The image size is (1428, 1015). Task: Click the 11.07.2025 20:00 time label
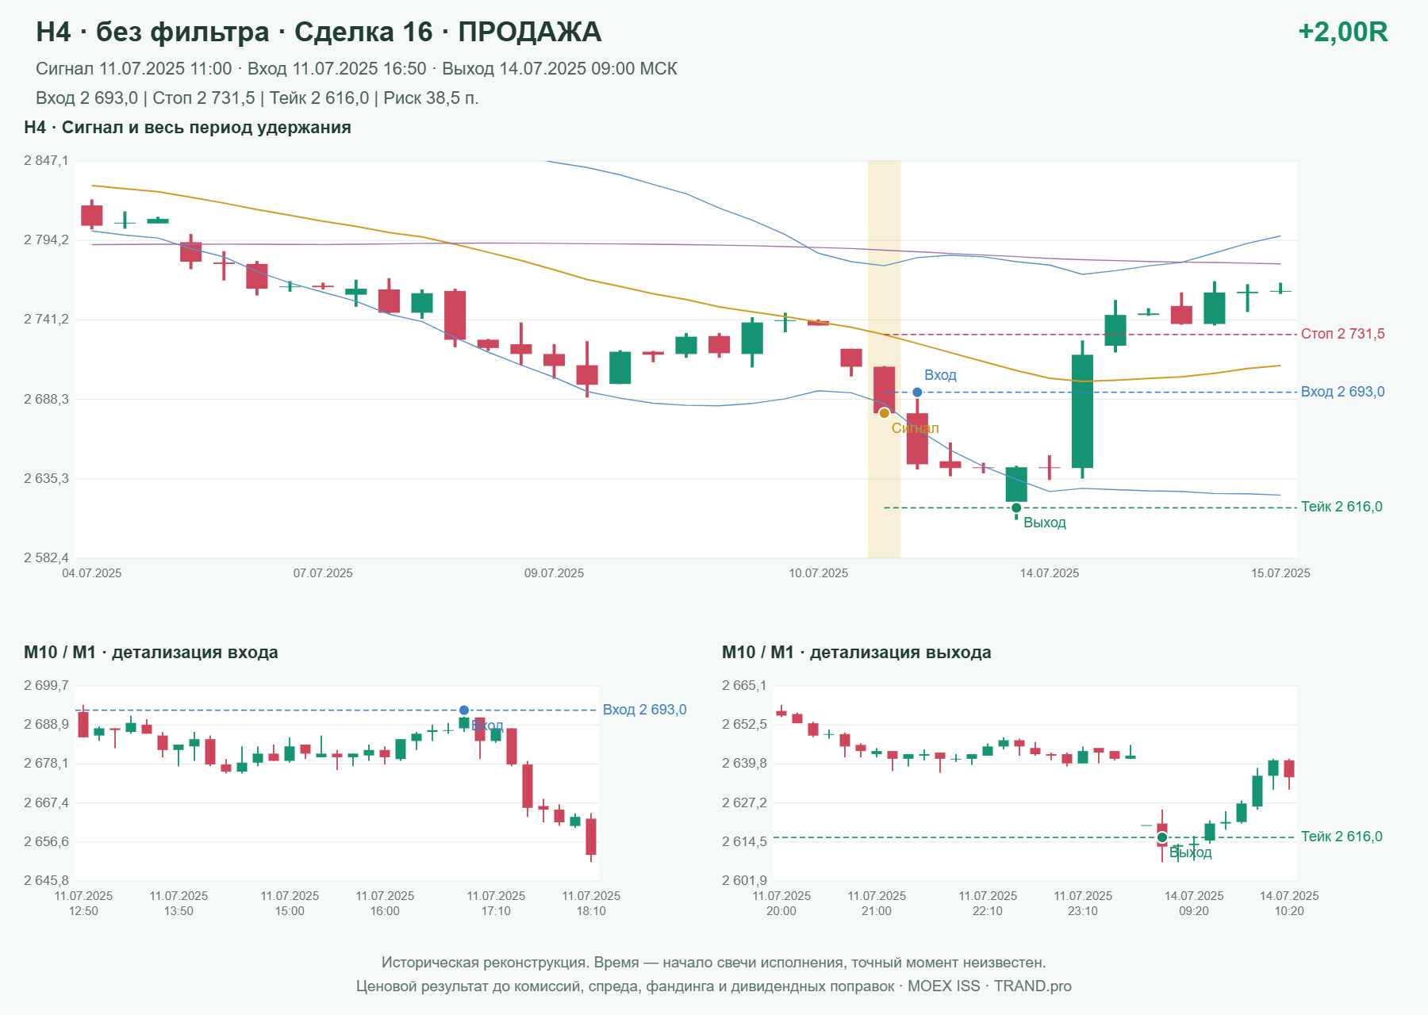pyautogui.click(x=781, y=903)
